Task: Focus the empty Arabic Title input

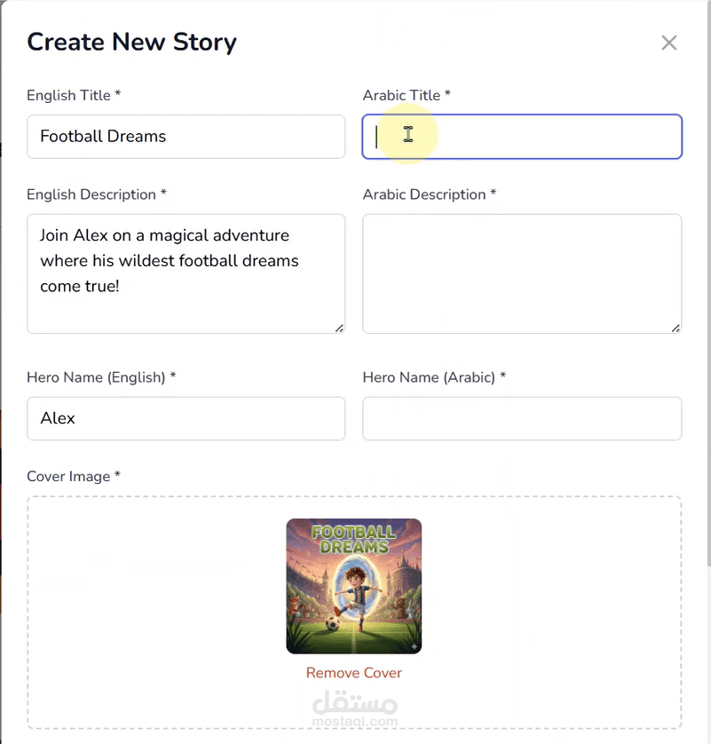Action: (x=522, y=137)
